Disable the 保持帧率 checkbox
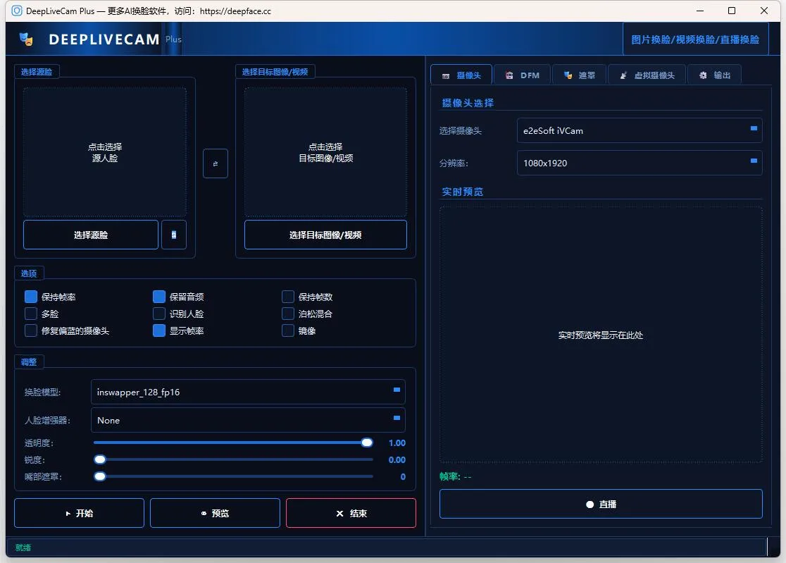 (31, 297)
